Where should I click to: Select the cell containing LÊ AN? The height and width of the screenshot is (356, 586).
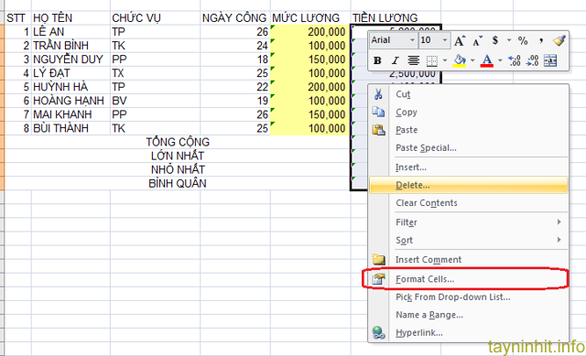tap(71, 32)
